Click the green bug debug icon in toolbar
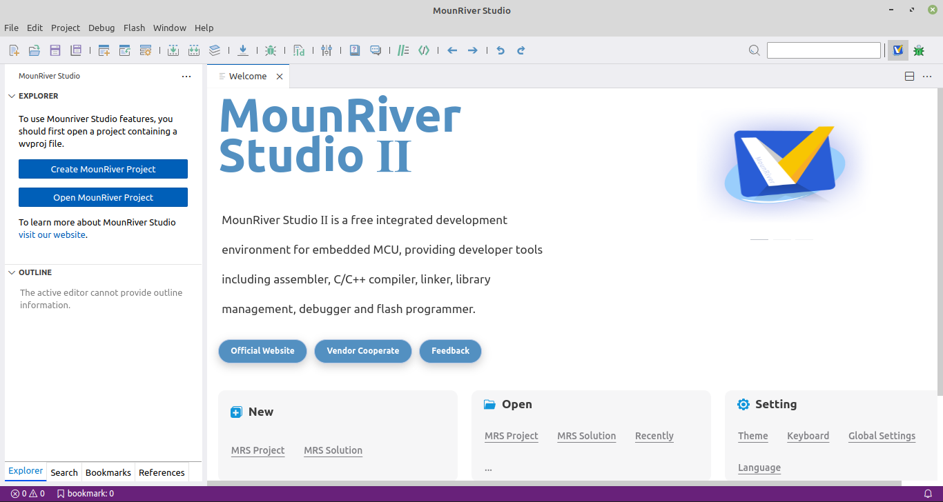This screenshot has width=943, height=502. point(271,50)
